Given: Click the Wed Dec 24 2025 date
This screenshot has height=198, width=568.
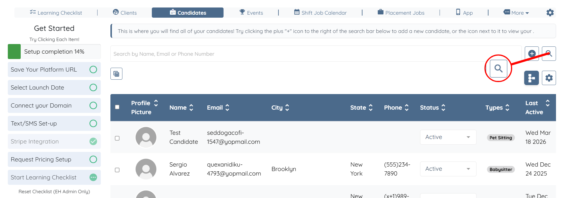Looking at the screenshot, I should [538, 169].
